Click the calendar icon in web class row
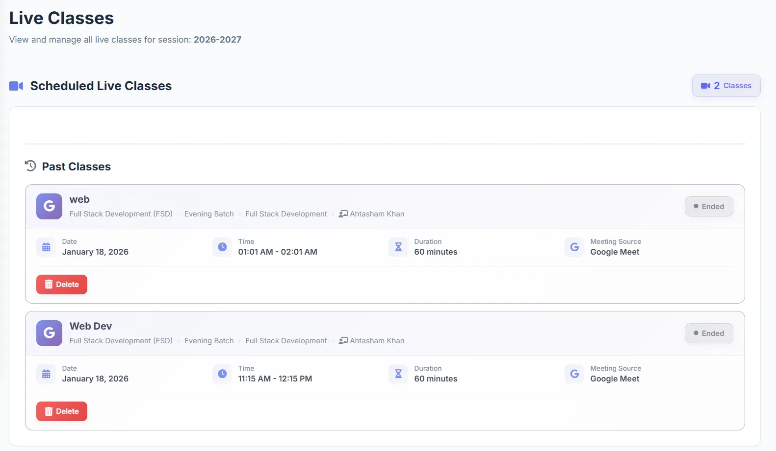Viewport: 776px width, 451px height. pos(46,247)
